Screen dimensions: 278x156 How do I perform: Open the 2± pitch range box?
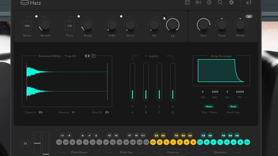click(25, 143)
